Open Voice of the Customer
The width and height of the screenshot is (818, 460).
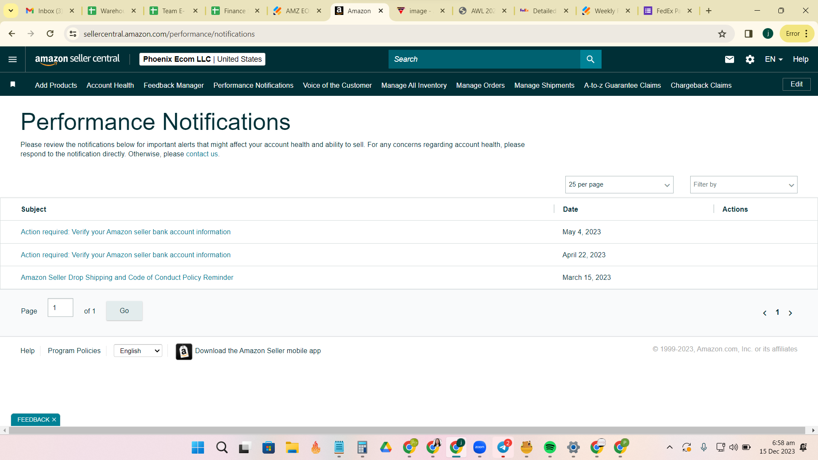[x=337, y=85]
